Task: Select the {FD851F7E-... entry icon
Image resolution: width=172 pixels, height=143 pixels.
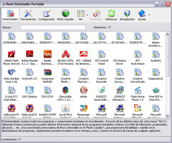Action: (138, 36)
